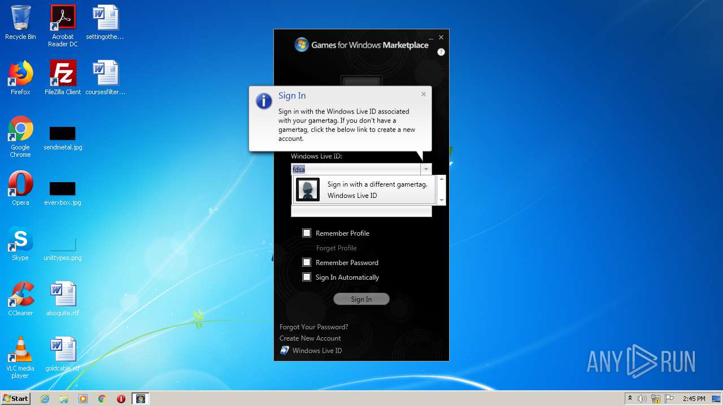Open the Forgot Your Password? link
Viewport: 723px width, 406px height.
click(x=313, y=327)
